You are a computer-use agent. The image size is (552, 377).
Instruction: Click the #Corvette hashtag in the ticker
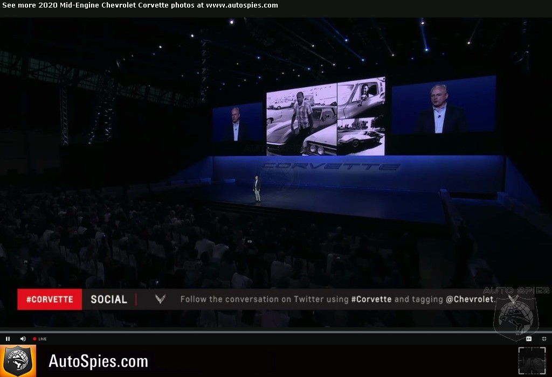pos(371,299)
